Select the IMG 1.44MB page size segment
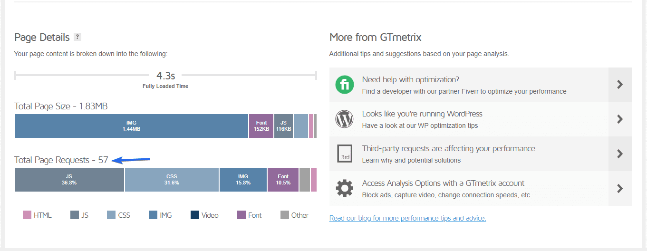 131,126
